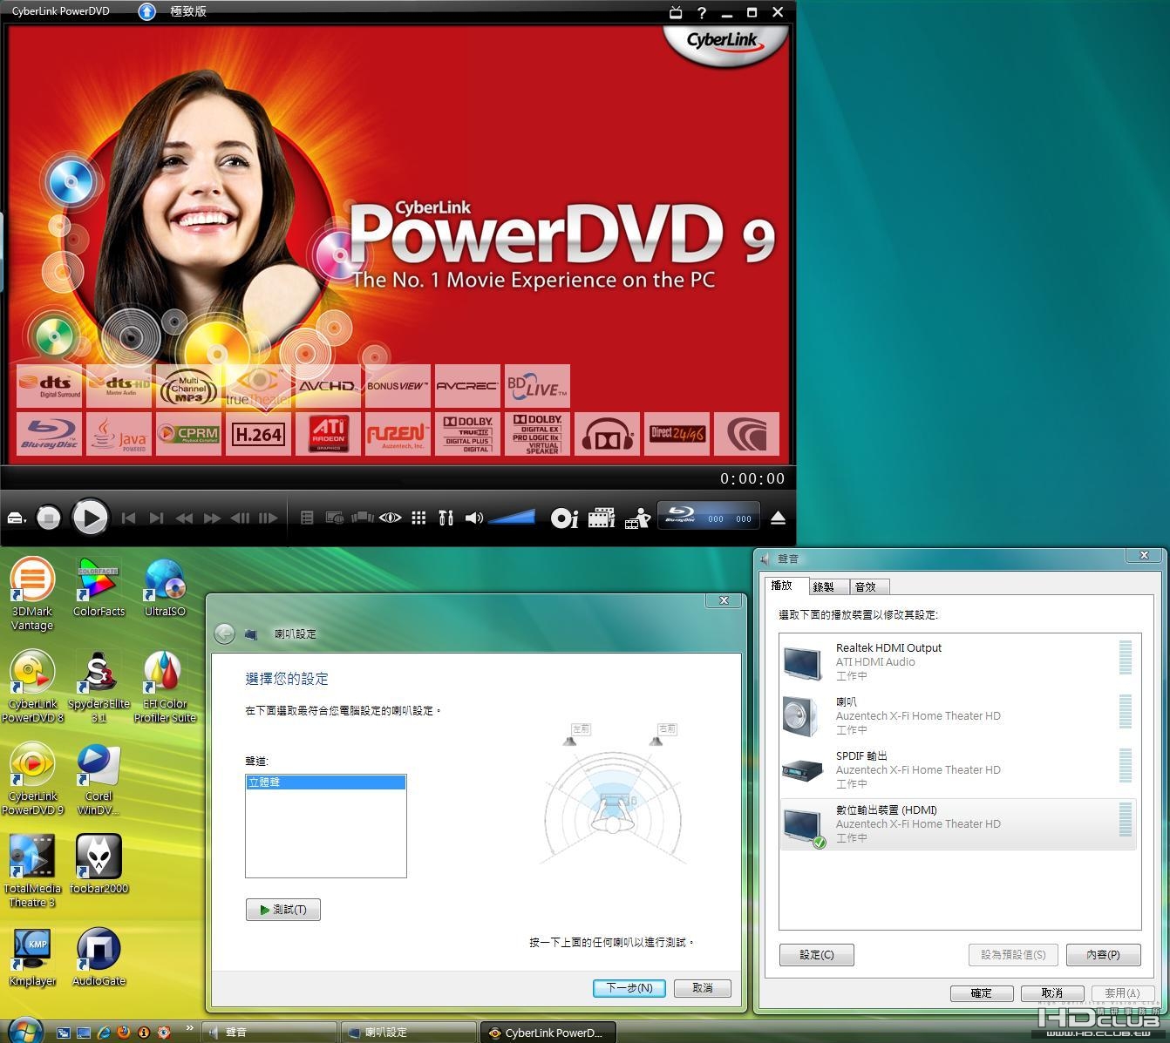Viewport: 1170px width, 1043px height.
Task: Adjust the blue volume slider in PowerDVD
Action: (512, 518)
